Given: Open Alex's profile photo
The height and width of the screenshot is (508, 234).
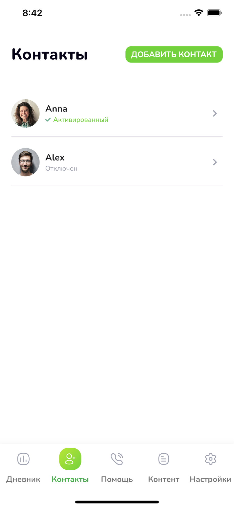Looking at the screenshot, I should pyautogui.click(x=25, y=162).
